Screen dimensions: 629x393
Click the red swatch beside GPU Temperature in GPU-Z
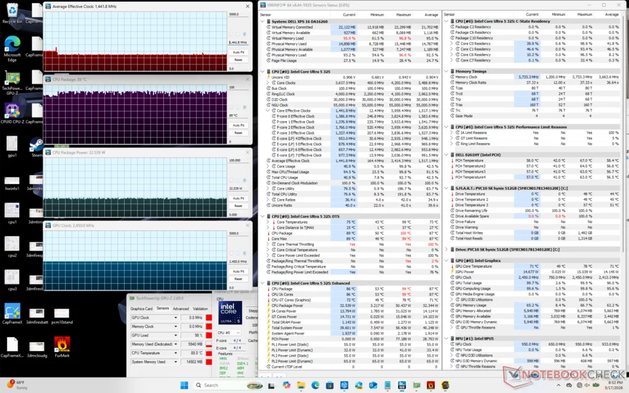tap(209, 353)
